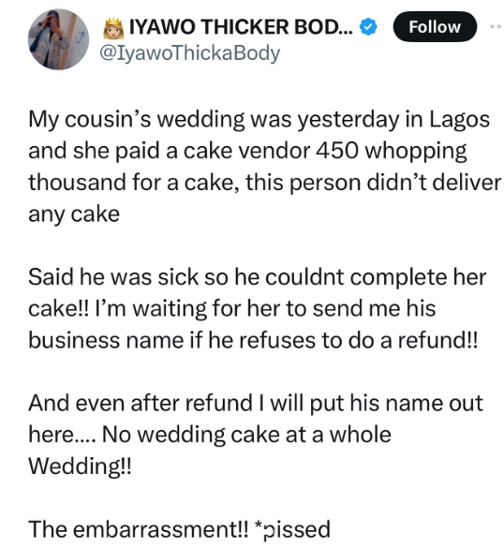Click the line "and she paid a cake vendor"
This screenshot has height=547, width=504.
pyautogui.click(x=247, y=152)
